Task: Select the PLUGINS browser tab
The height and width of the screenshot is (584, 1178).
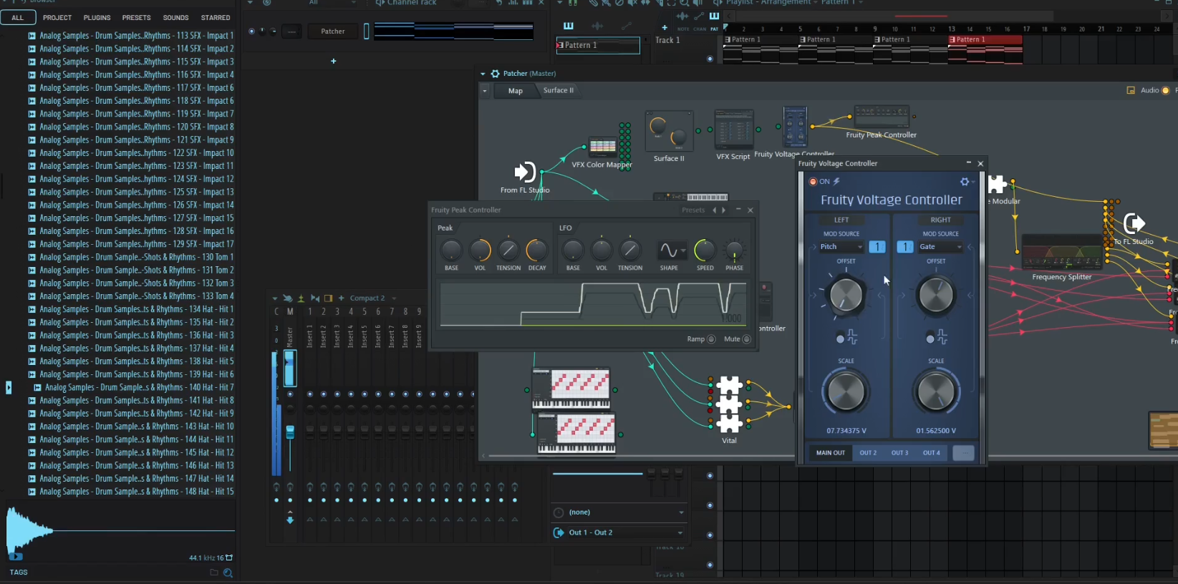Action: point(97,18)
